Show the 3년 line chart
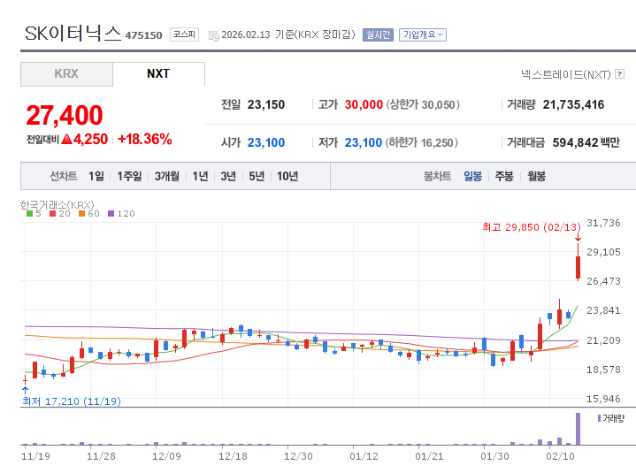Viewport: 636px width, 473px height. pos(228,176)
